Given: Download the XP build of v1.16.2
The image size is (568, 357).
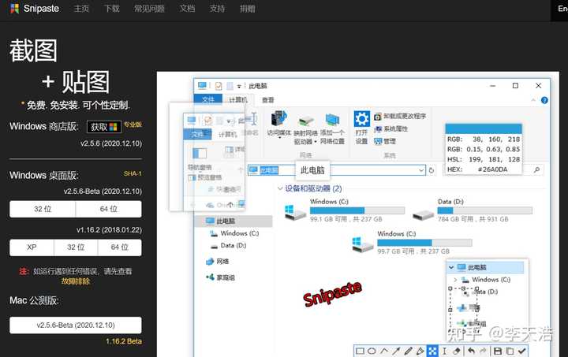Looking at the screenshot, I should 32,247.
